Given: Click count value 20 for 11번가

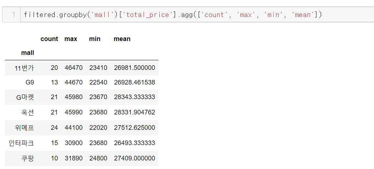Looking at the screenshot, I should (x=54, y=68).
